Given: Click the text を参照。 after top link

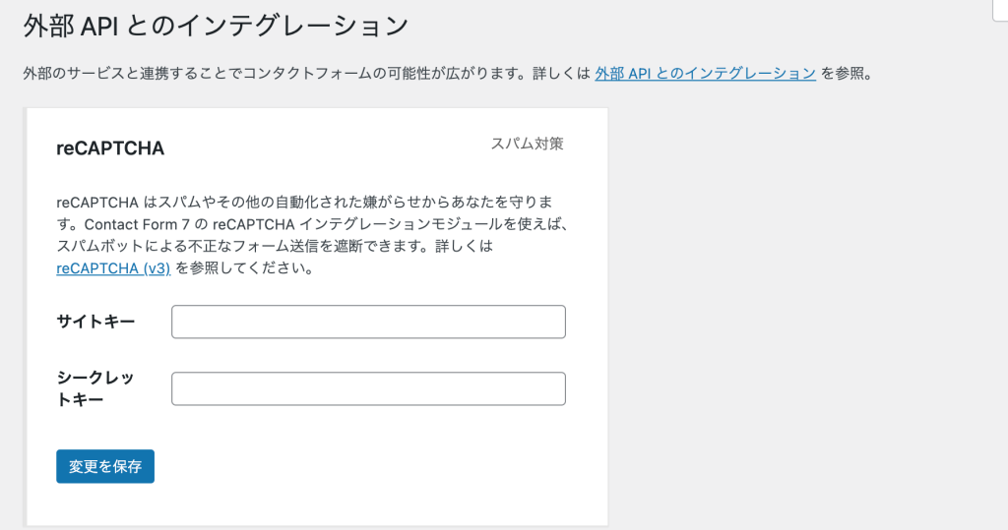Looking at the screenshot, I should coord(848,74).
